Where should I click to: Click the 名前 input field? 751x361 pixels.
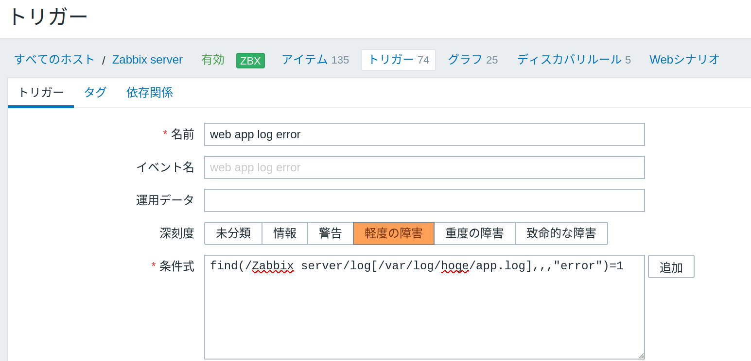click(x=424, y=134)
